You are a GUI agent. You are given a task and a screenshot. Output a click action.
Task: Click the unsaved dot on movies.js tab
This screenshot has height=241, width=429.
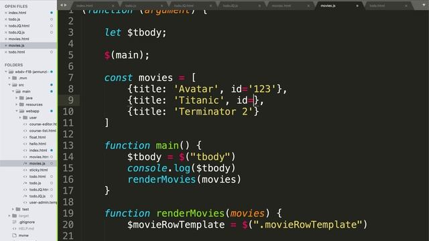357,6
